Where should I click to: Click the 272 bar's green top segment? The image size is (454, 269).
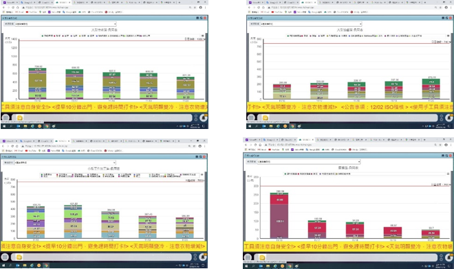(x=431, y=82)
